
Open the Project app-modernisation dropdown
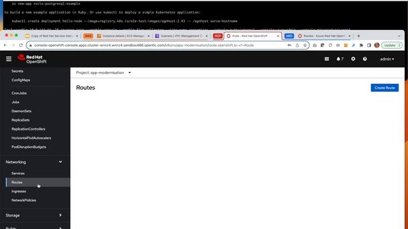[x=103, y=73]
